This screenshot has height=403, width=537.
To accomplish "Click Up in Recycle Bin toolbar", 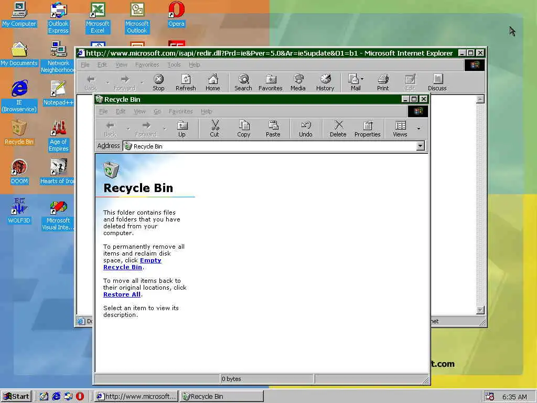I will [x=182, y=129].
